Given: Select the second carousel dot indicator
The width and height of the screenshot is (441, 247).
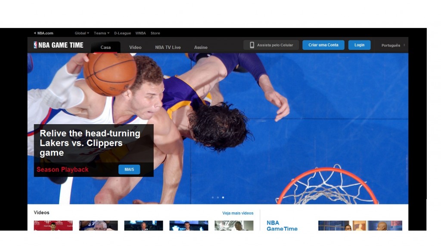Looking at the screenshot, I should click(217, 198).
